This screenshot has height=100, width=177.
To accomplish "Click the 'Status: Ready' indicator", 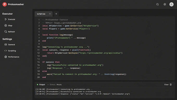I will (56, 85).
